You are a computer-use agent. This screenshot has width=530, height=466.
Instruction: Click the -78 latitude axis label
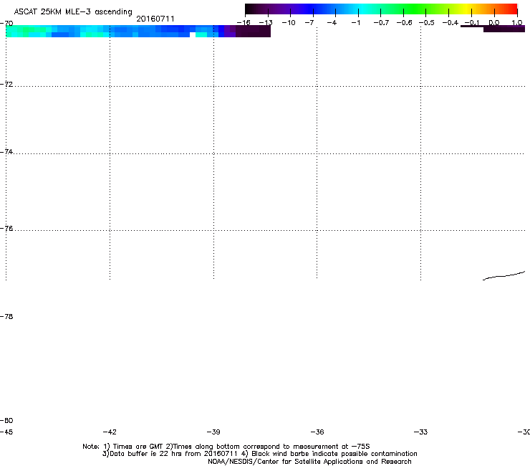[x=6, y=316]
